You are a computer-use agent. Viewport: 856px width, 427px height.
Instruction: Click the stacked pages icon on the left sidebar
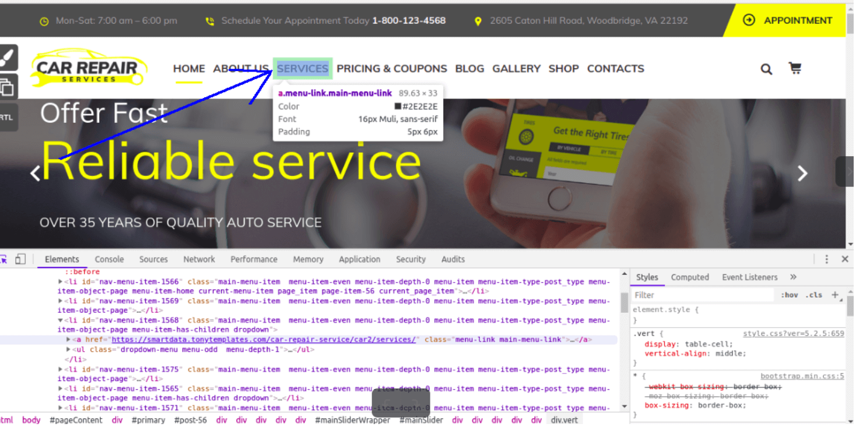click(x=8, y=86)
